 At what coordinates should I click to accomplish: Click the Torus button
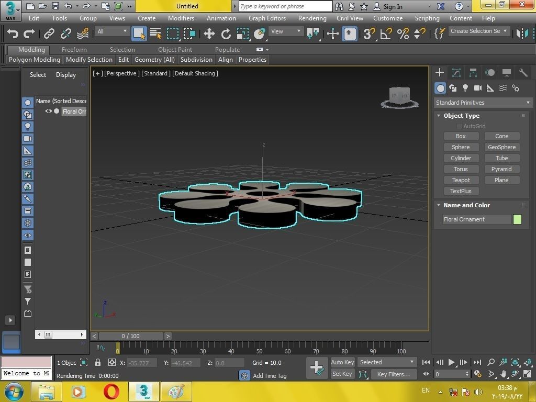[x=461, y=169]
